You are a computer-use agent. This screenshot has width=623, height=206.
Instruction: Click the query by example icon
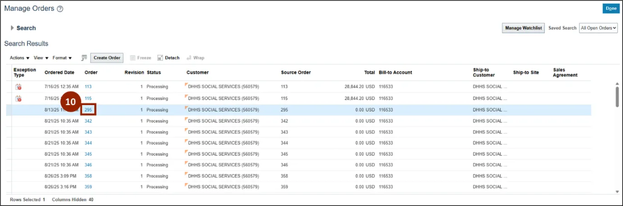point(84,58)
